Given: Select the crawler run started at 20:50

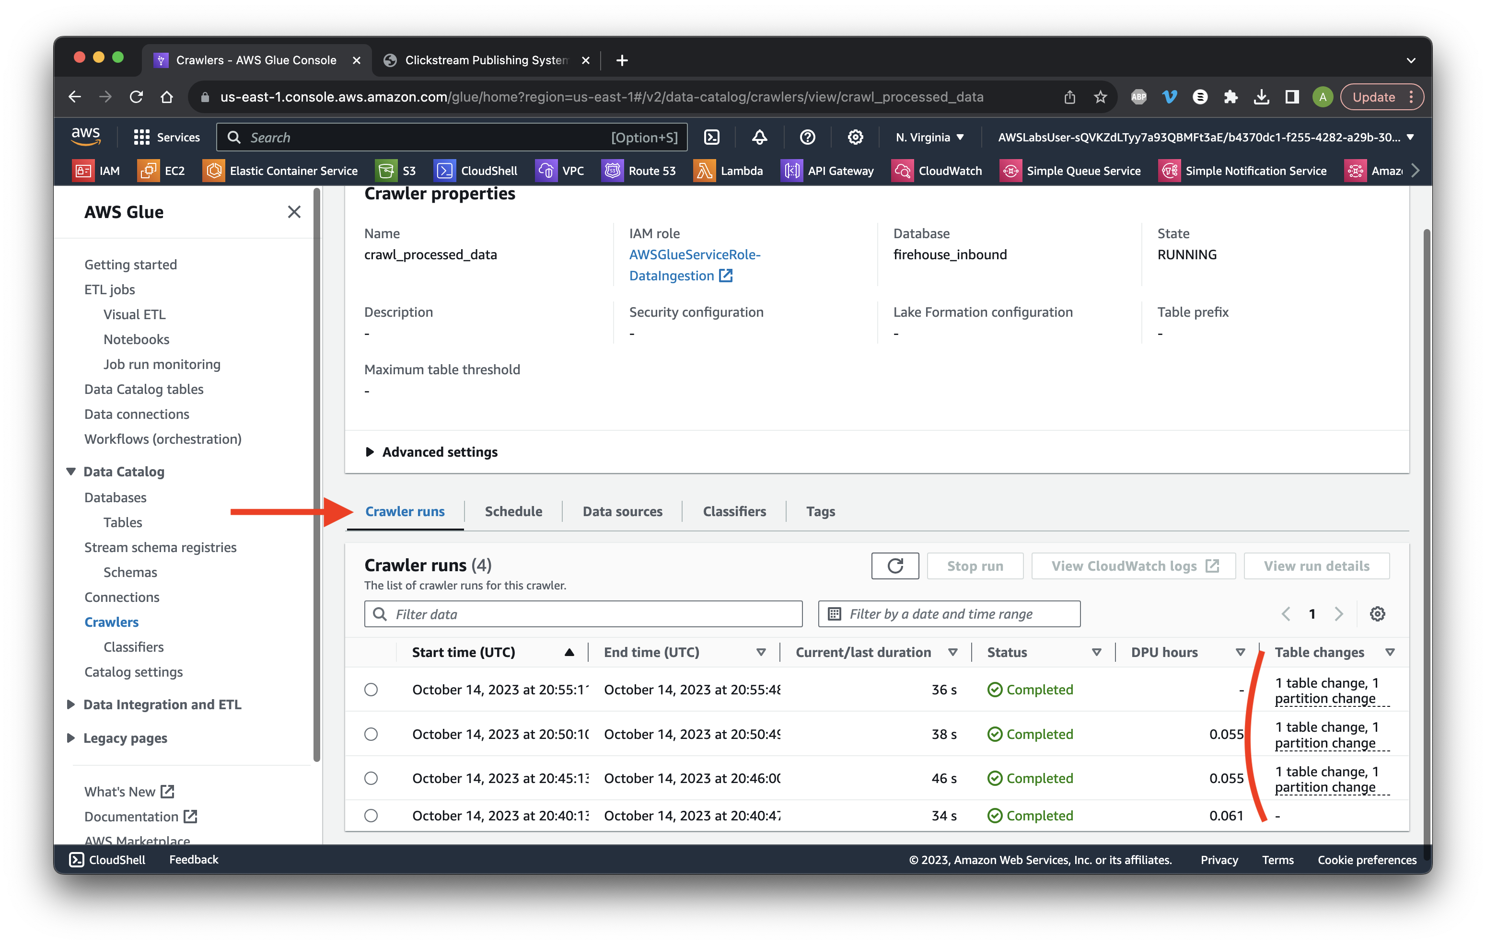Looking at the screenshot, I should [371, 734].
